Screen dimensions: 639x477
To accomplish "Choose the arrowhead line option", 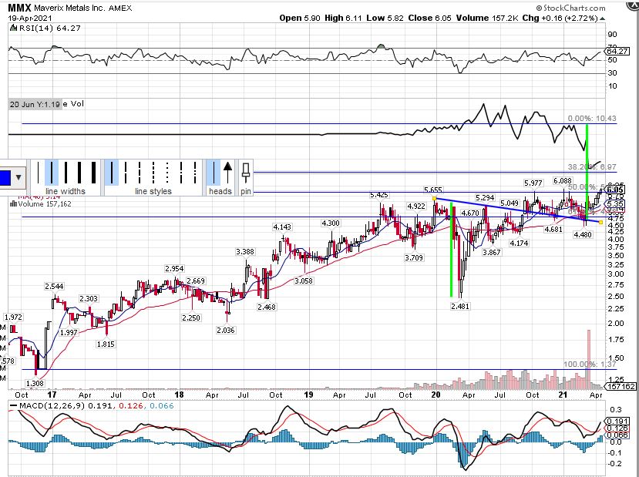I will tap(228, 173).
